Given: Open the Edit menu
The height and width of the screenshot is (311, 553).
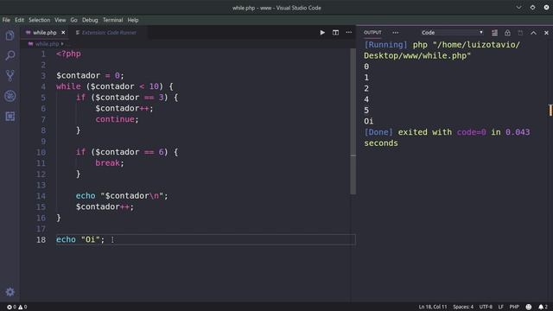Looking at the screenshot, I should [19, 20].
